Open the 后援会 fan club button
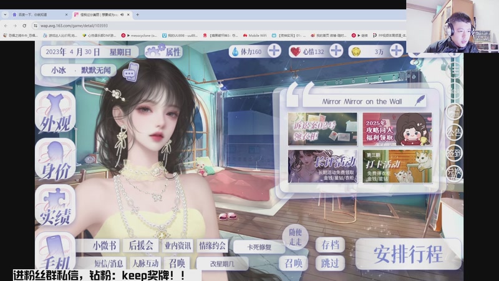This screenshot has width=499, height=281. tap(141, 245)
